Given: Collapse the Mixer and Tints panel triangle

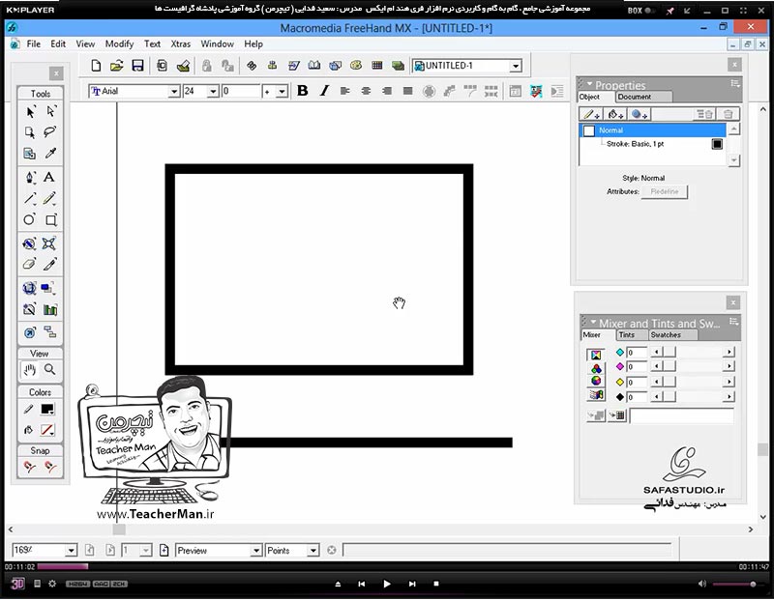Looking at the screenshot, I should pyautogui.click(x=593, y=323).
